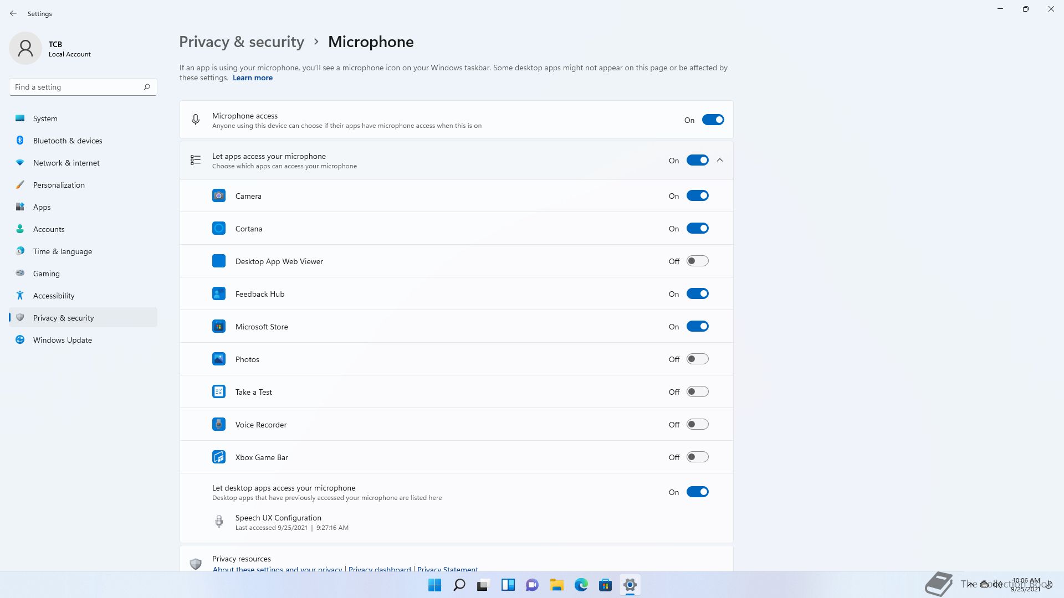Click the Feedback Hub app icon
This screenshot has width=1064, height=598.
(x=219, y=293)
